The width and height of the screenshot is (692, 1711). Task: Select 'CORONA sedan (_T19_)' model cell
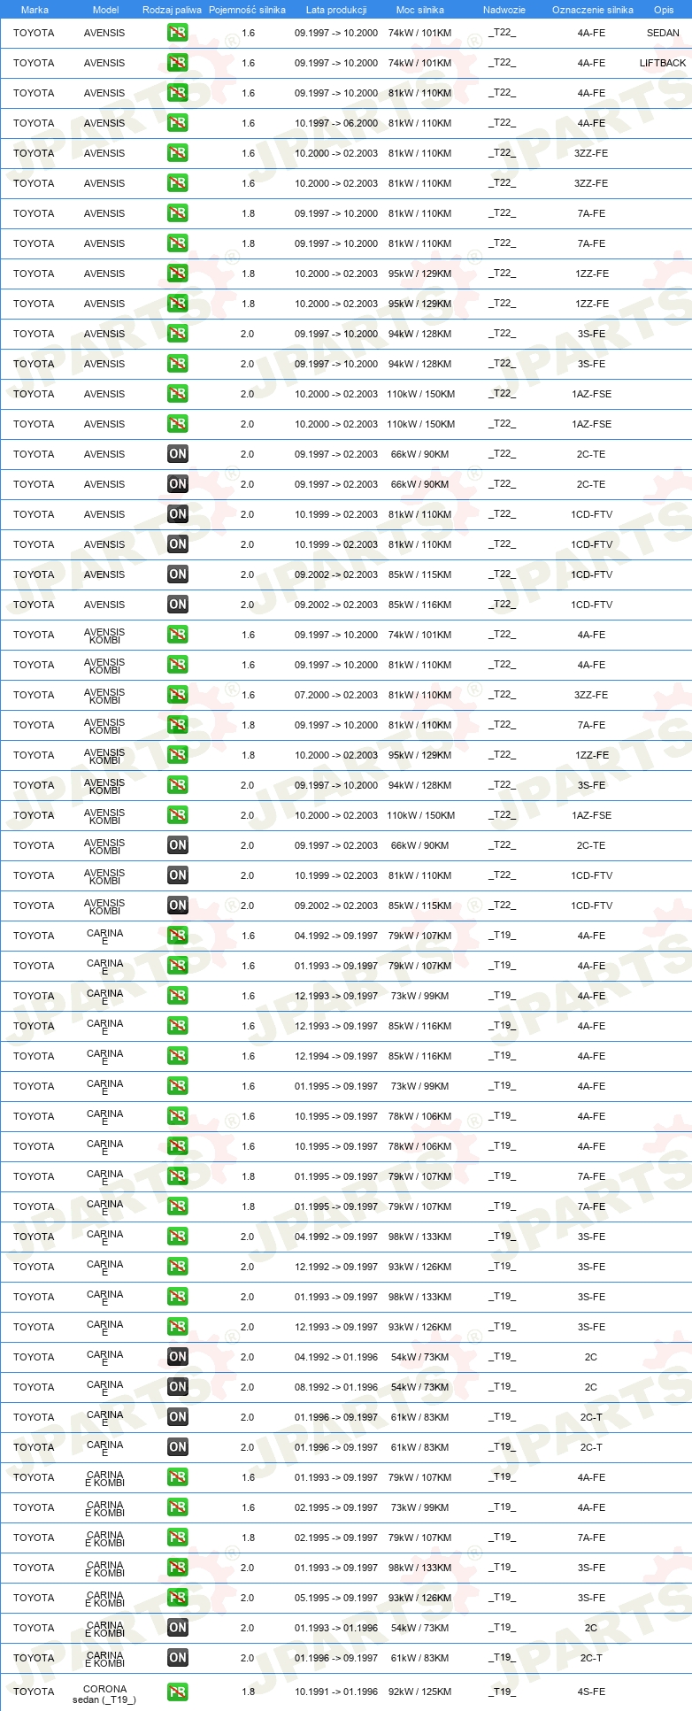[x=104, y=1693]
